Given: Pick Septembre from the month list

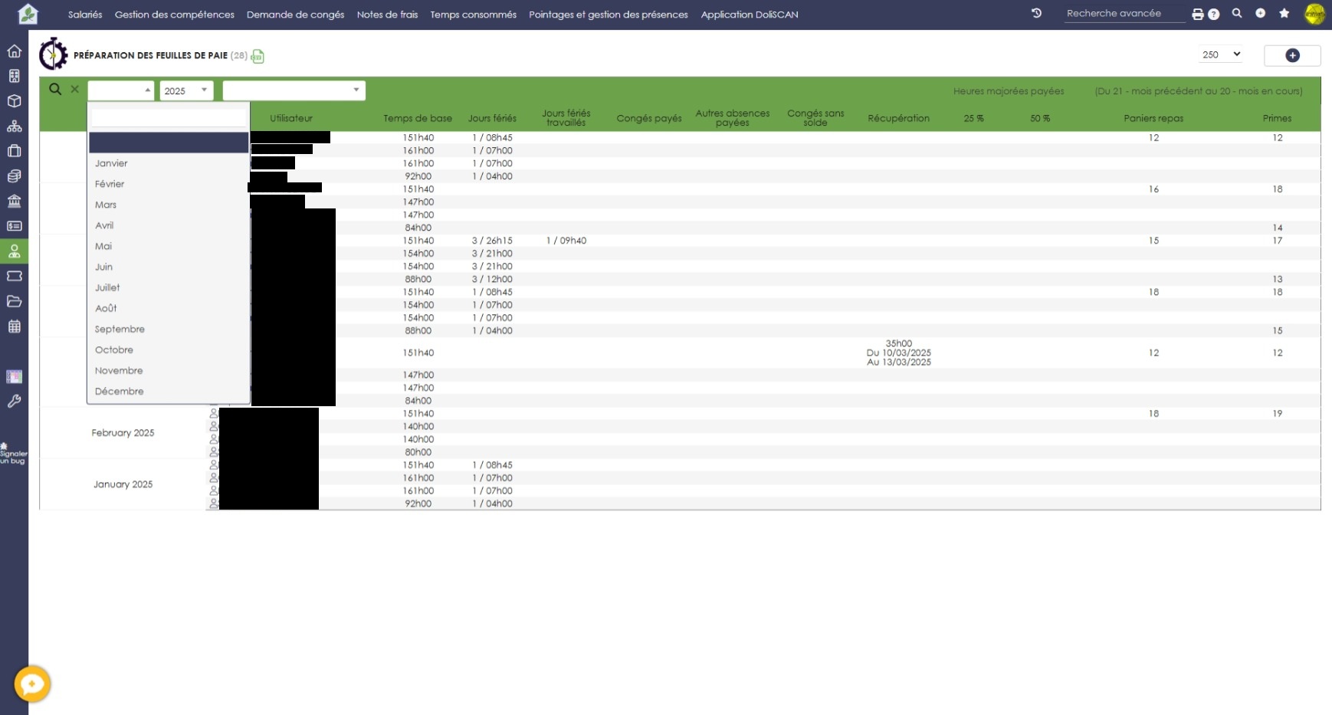Looking at the screenshot, I should point(169,329).
